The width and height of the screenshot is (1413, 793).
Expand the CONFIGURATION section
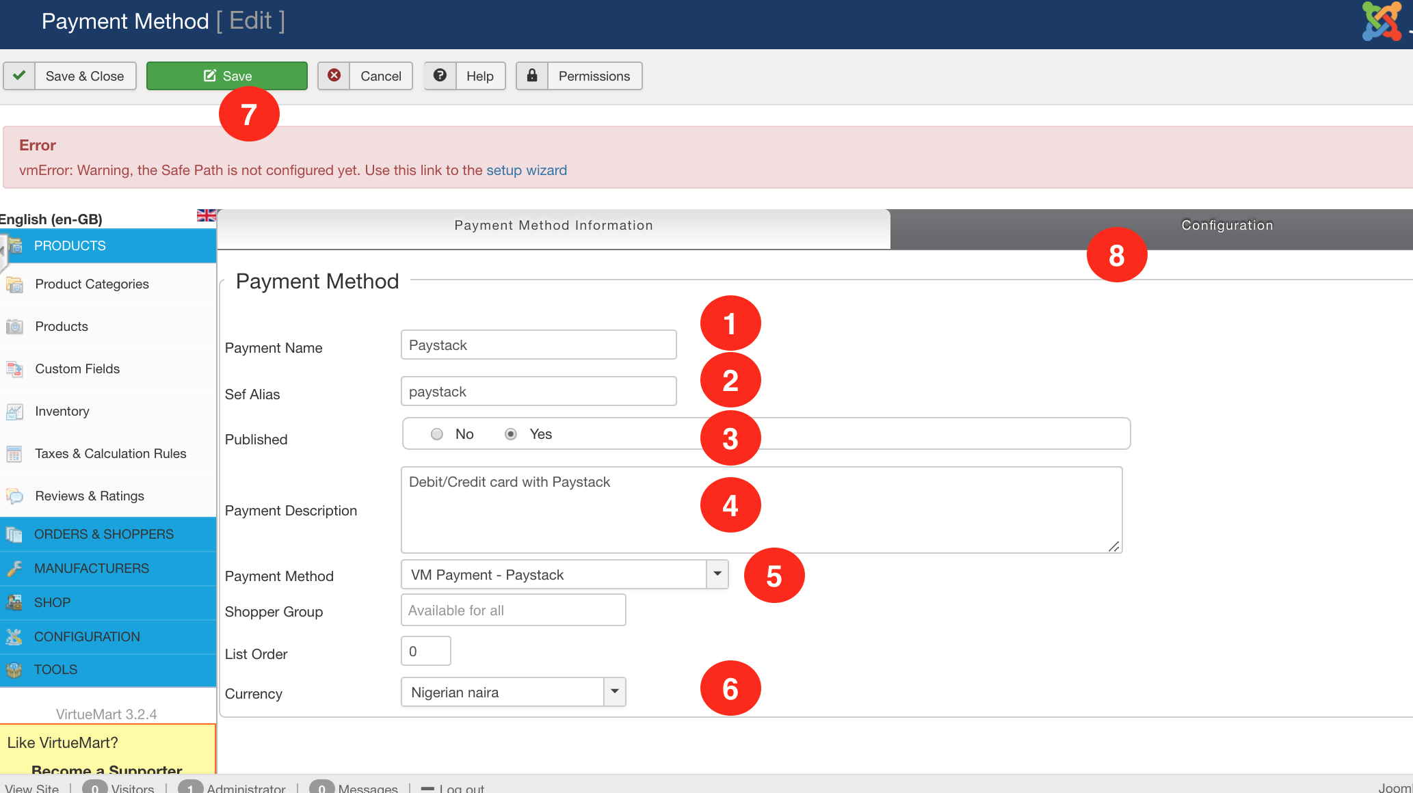[108, 636]
